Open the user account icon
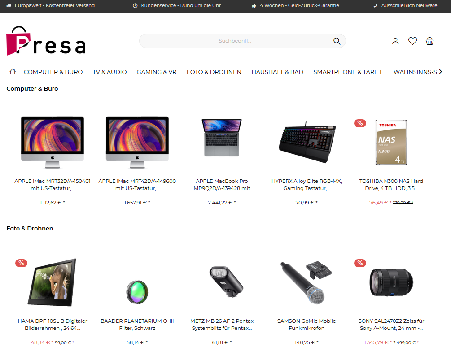Screen dimensions: 451x351 click(x=395, y=41)
